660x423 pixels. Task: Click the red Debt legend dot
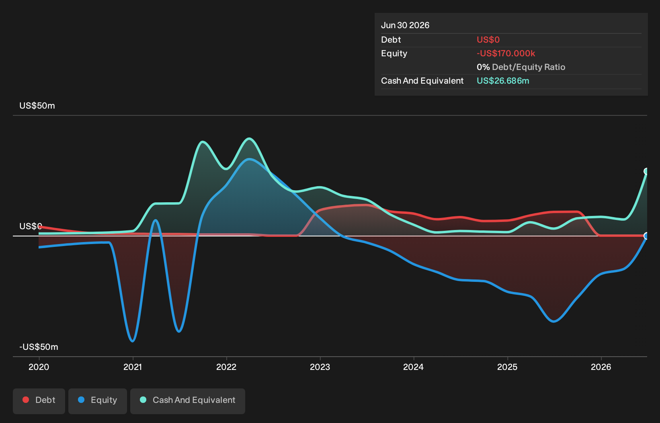tap(26, 400)
